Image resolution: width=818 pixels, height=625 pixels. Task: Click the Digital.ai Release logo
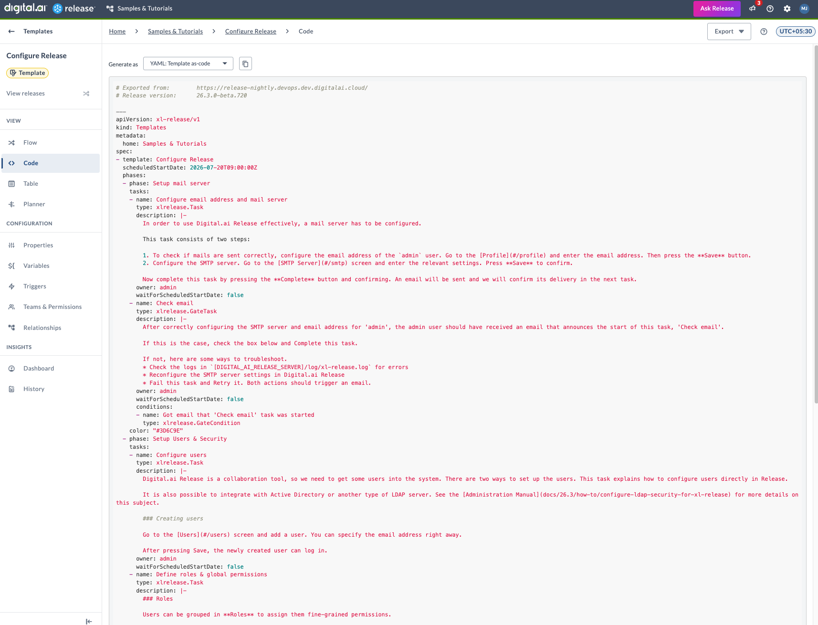coord(50,8)
